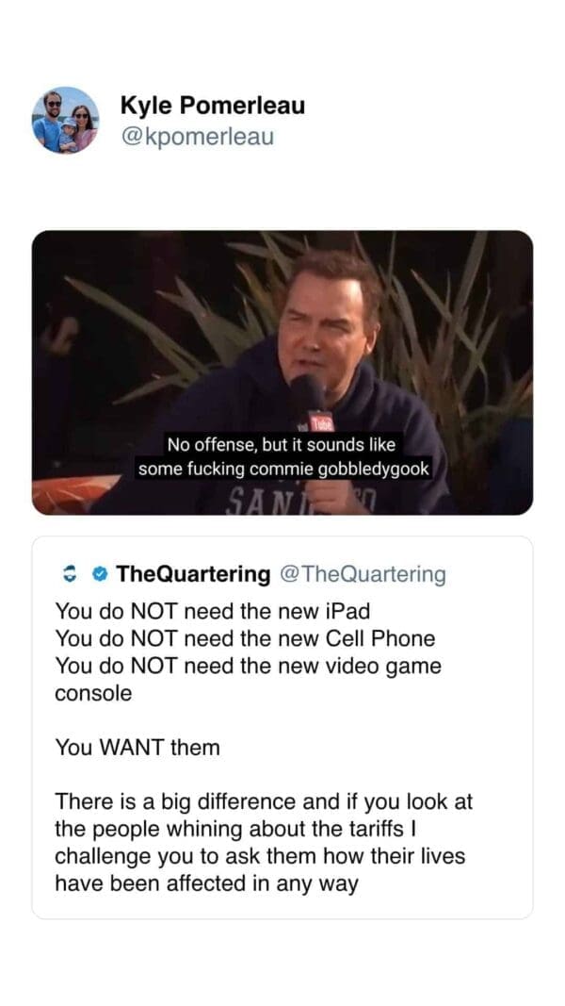Click the word 'console' in quoted tweet
Image resolution: width=565 pixels, height=1006 pixels.
pyautogui.click(x=93, y=694)
